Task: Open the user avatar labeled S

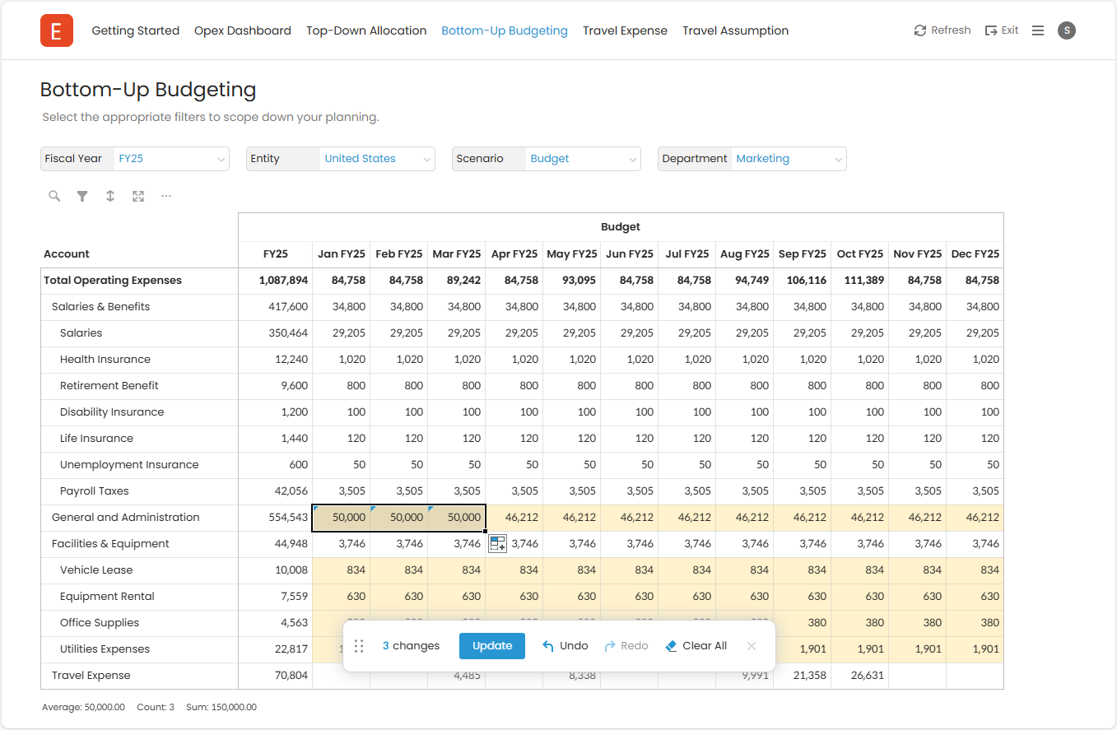Action: pyautogui.click(x=1067, y=30)
